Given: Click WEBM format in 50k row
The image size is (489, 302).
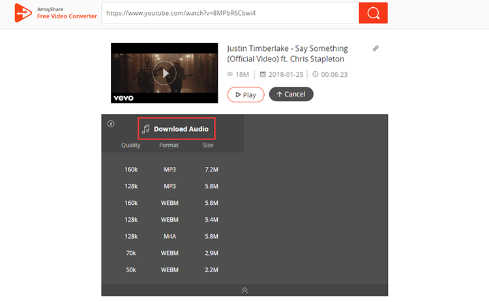Looking at the screenshot, I should [x=170, y=270].
